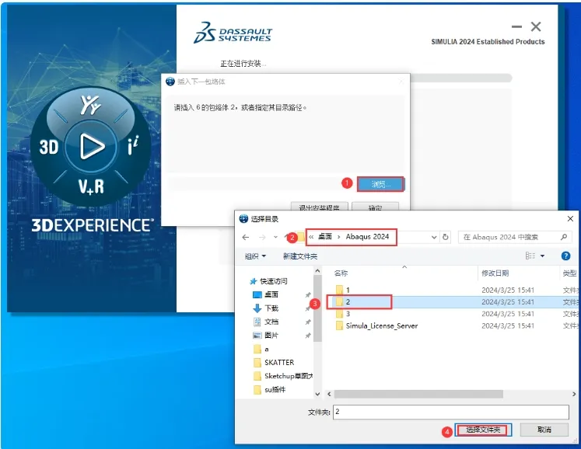Image resolution: width=581 pixels, height=449 pixels.
Task: Sort by the 类型 (Type) column header
Action: coord(569,273)
